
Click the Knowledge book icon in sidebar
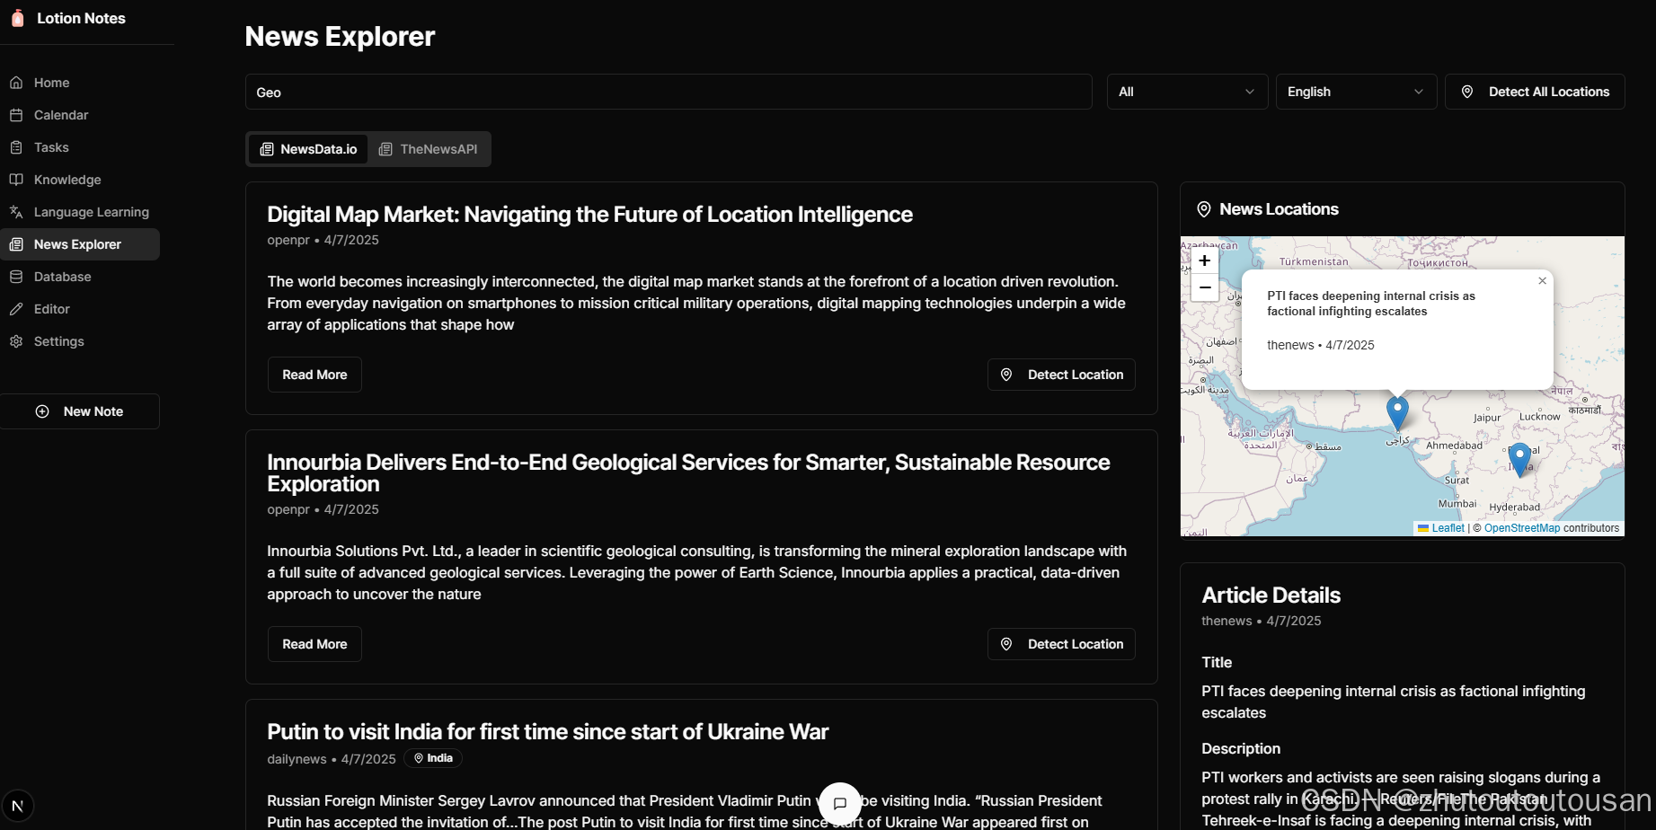pos(16,180)
